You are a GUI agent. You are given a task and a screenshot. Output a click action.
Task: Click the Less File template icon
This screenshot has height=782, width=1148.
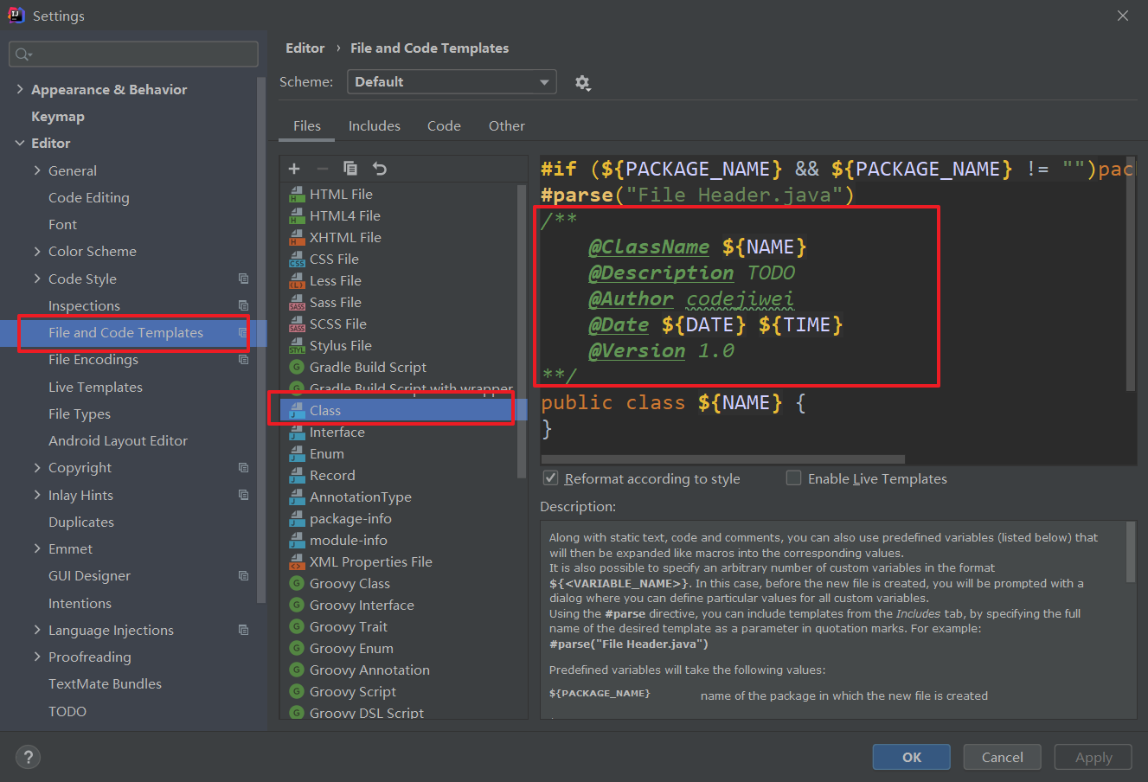coord(297,281)
